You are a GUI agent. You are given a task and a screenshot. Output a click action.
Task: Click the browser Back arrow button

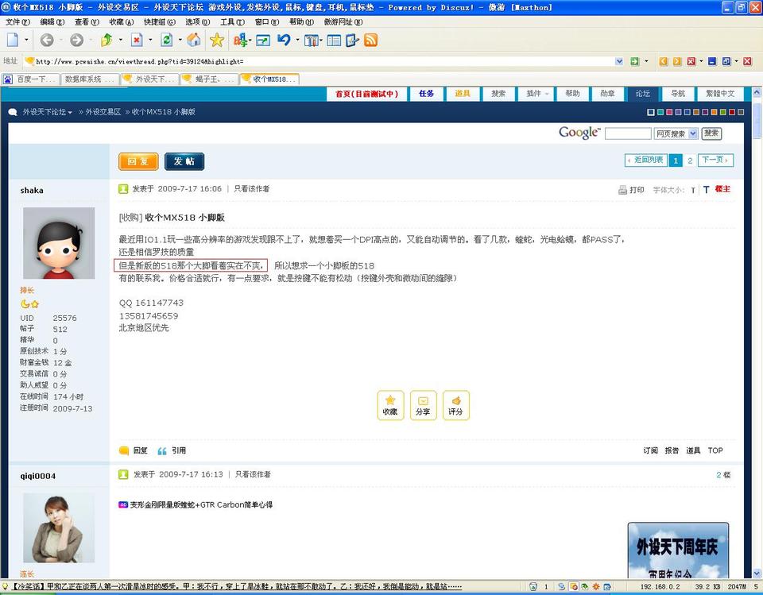click(47, 40)
